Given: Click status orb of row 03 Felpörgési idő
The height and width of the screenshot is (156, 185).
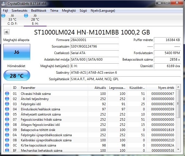Looking at the screenshot, I should 7,104.
